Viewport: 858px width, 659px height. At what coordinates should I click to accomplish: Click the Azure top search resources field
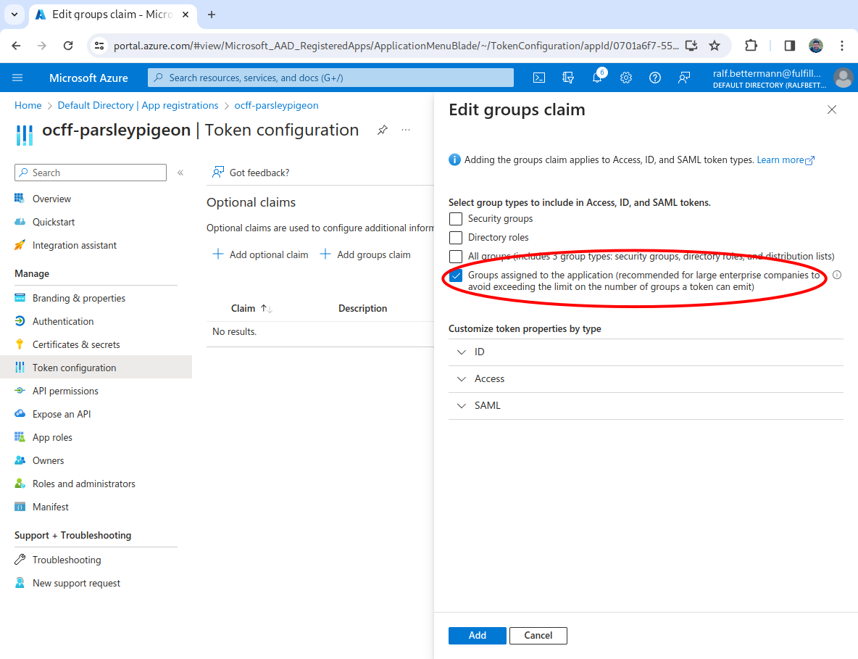pyautogui.click(x=330, y=78)
